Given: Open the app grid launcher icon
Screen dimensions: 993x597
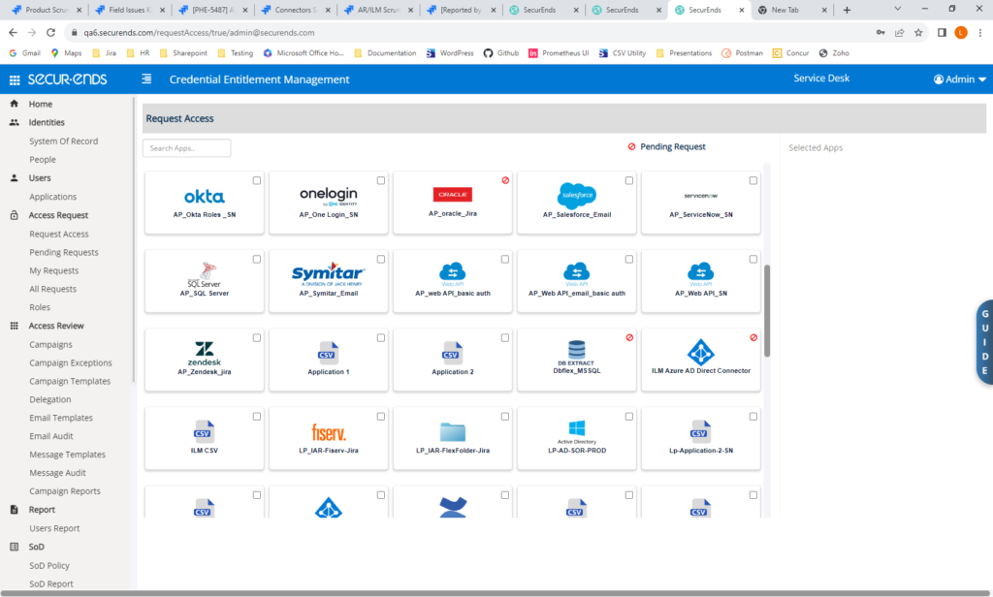Looking at the screenshot, I should click(x=15, y=79).
